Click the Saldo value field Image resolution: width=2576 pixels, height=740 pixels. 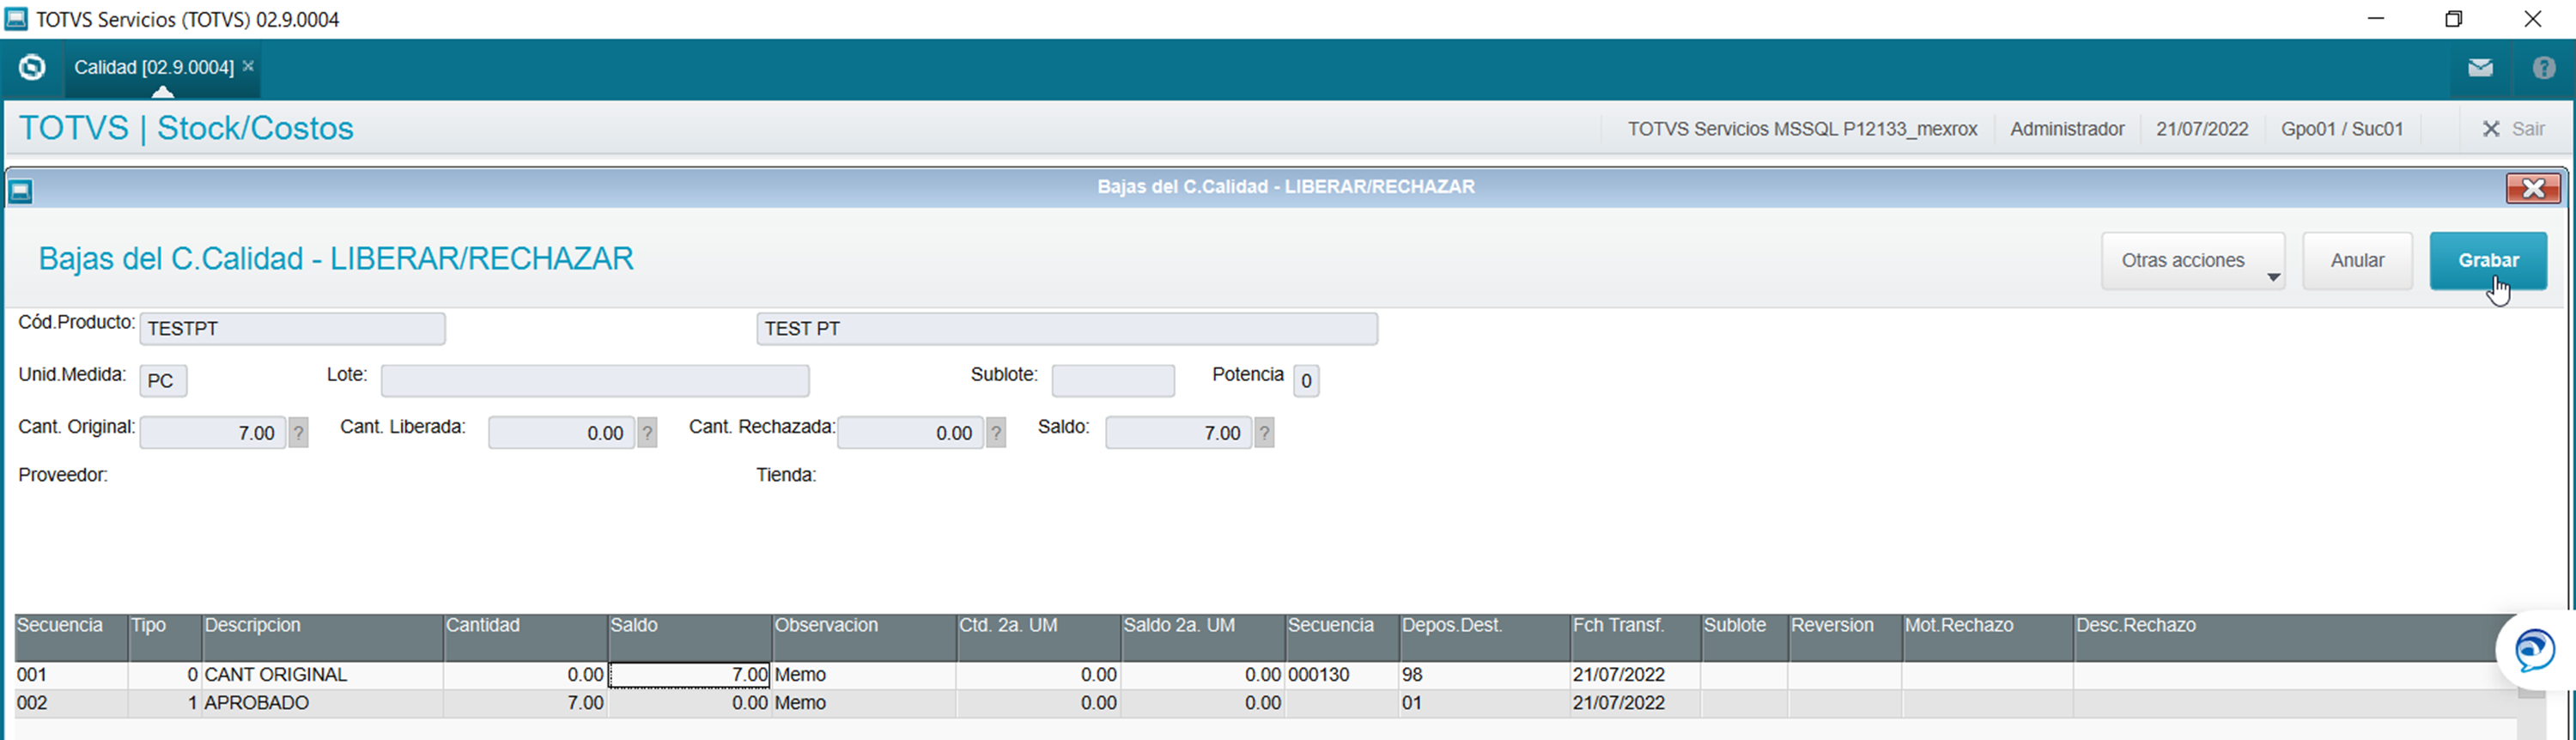(x=1179, y=433)
